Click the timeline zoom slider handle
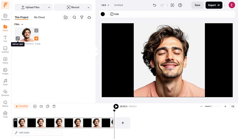This screenshot has height=139, width=238. pos(211,107)
